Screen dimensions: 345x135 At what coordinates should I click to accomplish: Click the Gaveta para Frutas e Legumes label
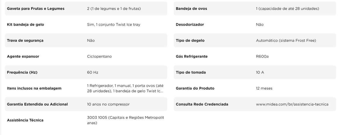tap(36, 9)
